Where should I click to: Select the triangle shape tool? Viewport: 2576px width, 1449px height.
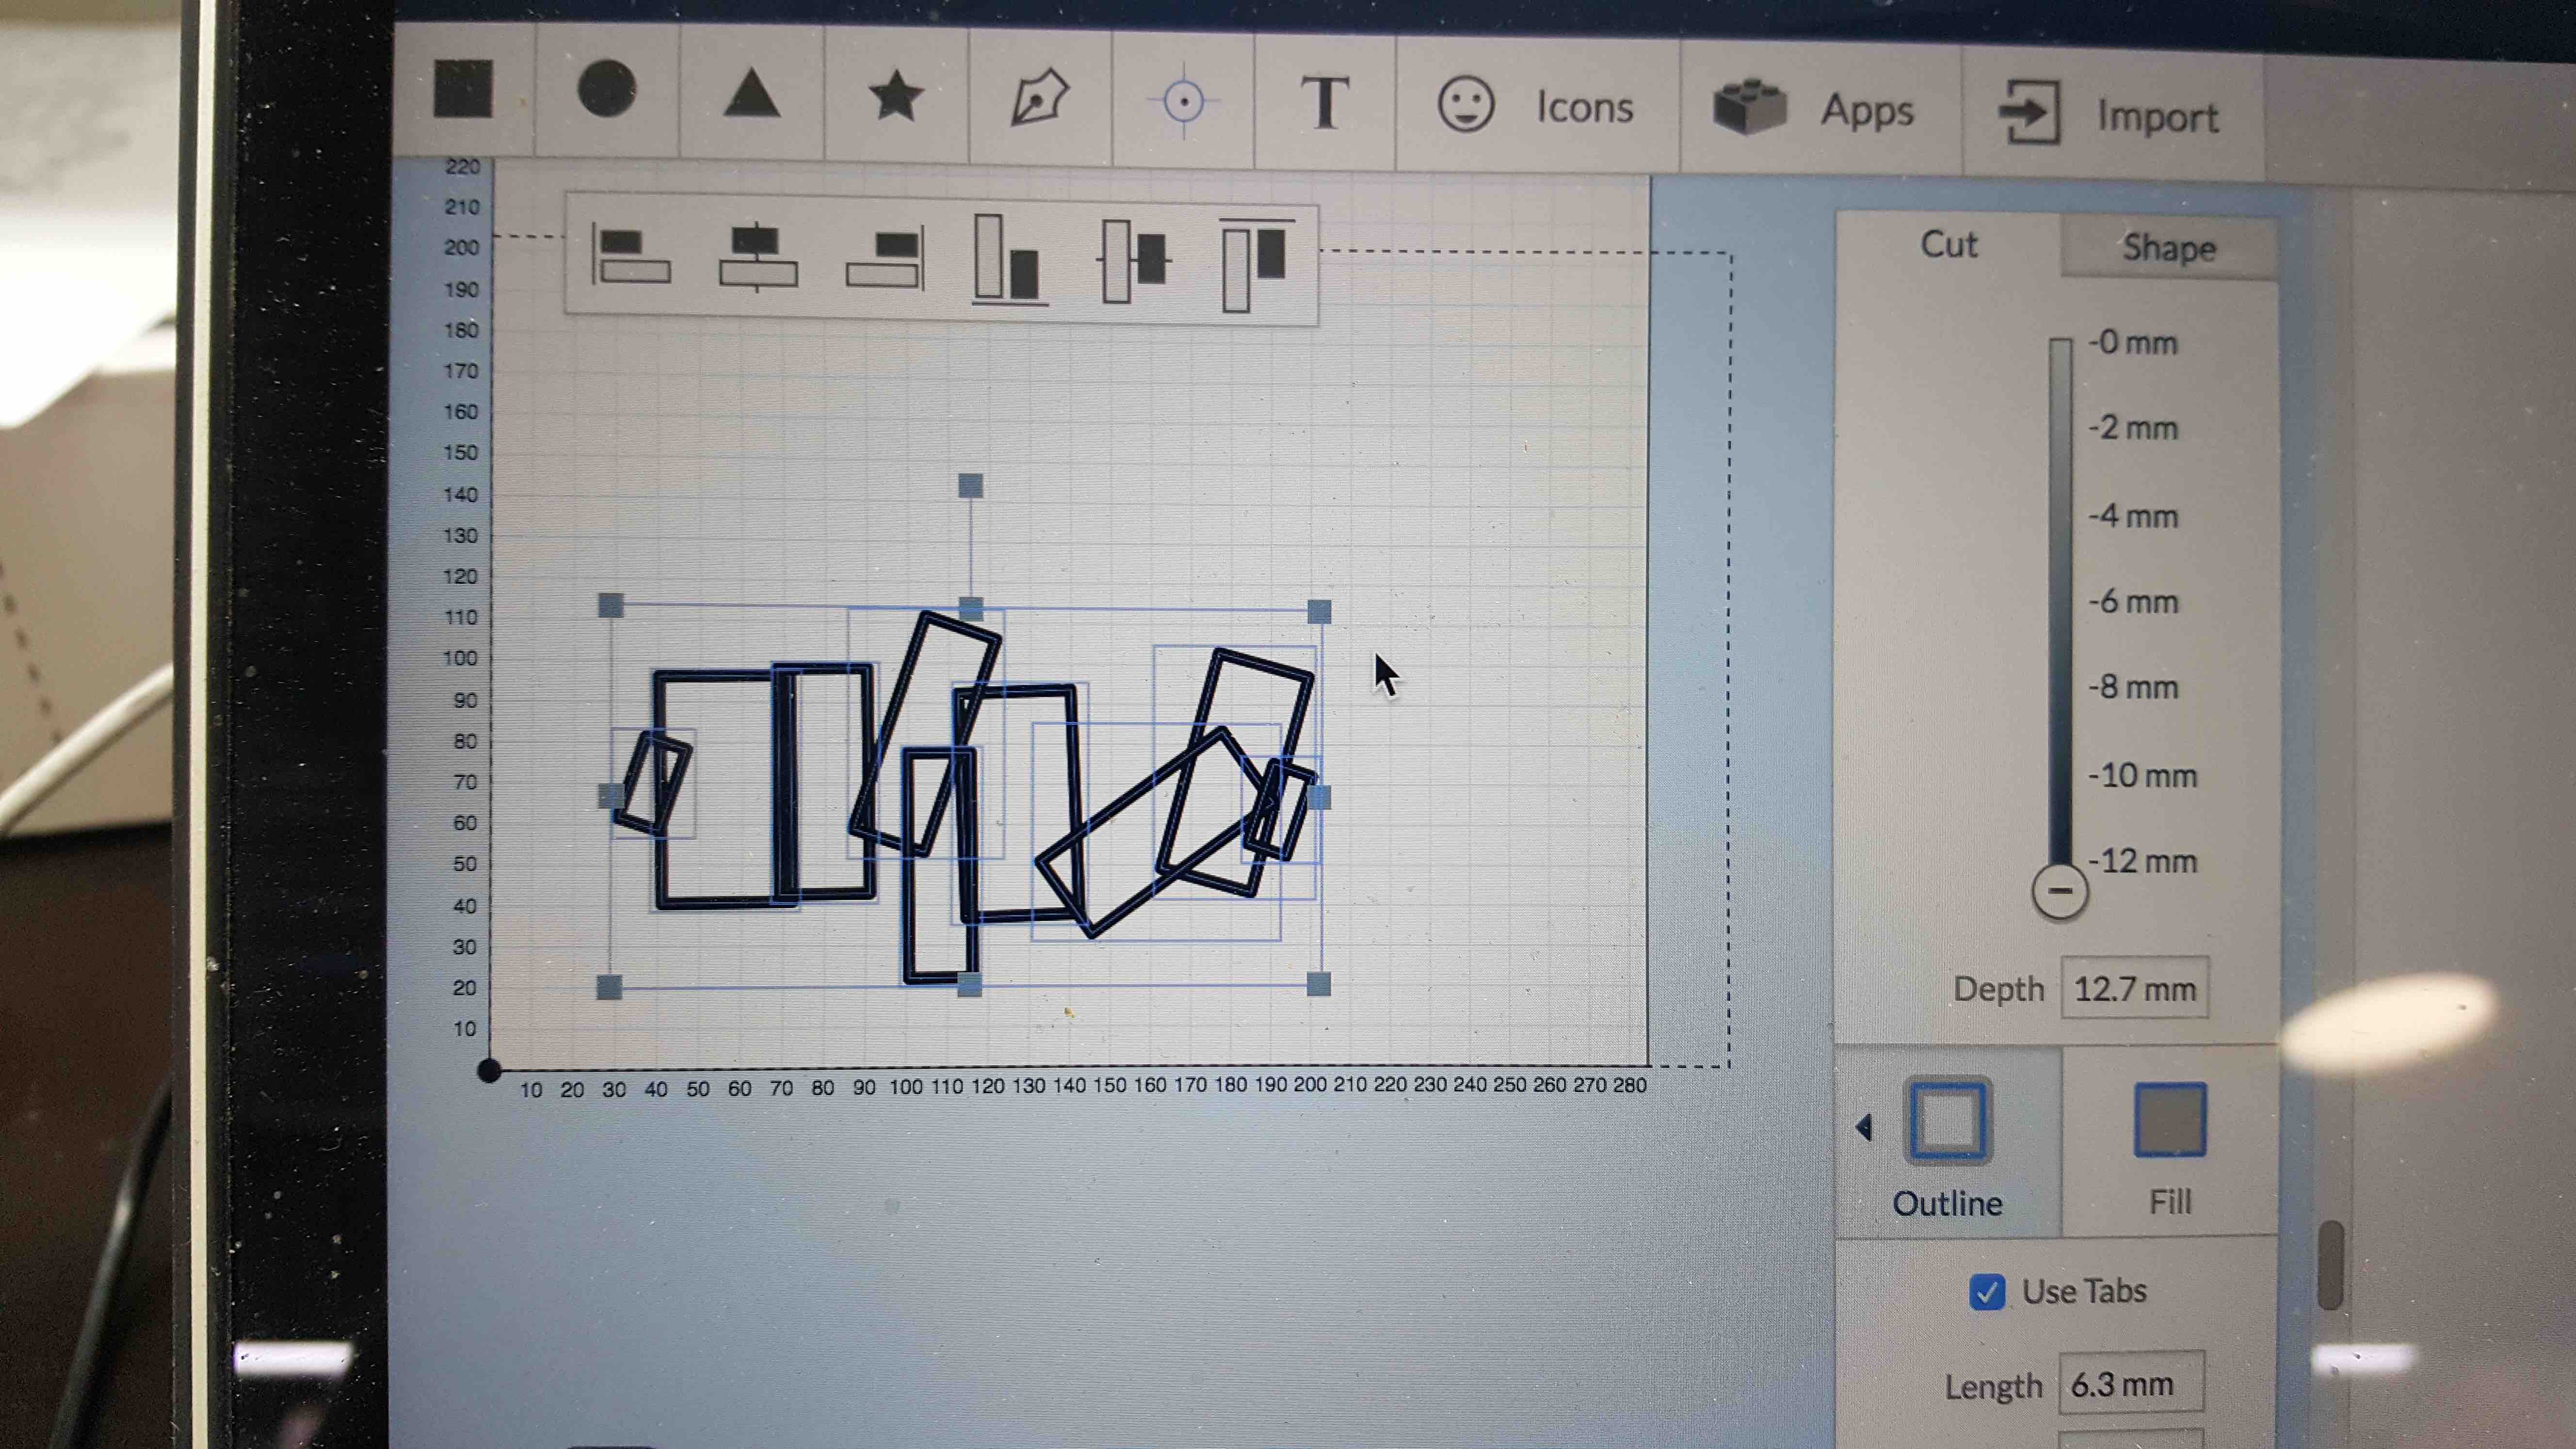tap(751, 93)
